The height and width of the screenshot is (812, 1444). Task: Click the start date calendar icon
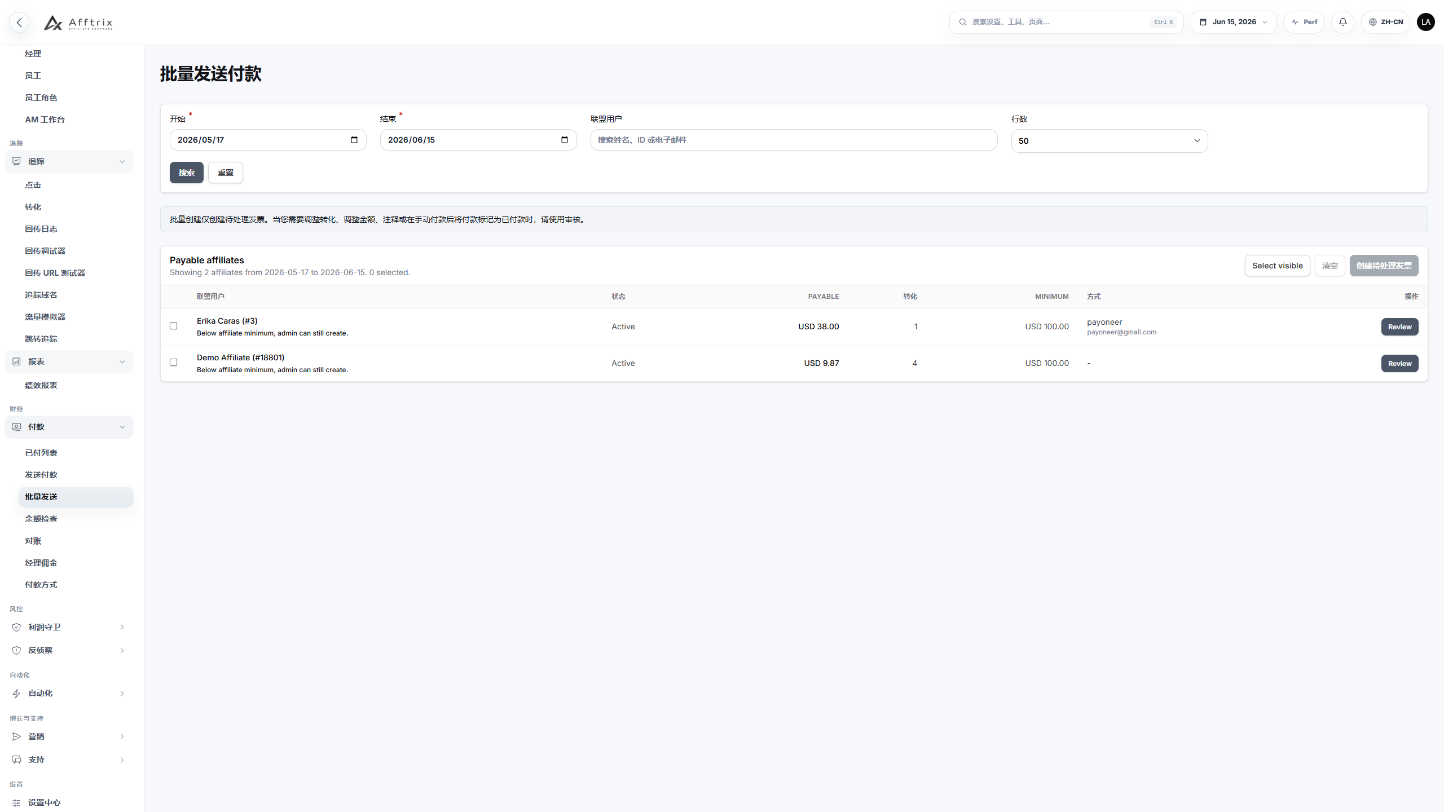coord(354,140)
